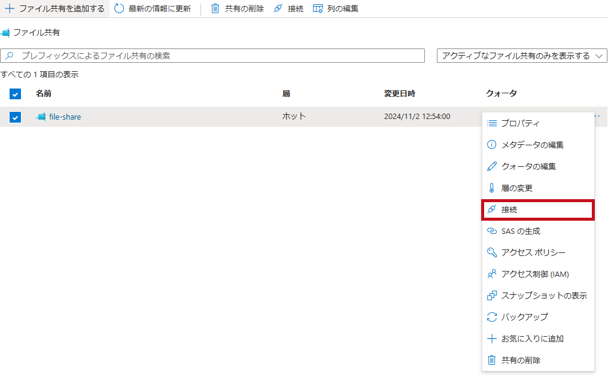Click the file share prefix search field
Screen dimensions: 608x375
[x=215, y=56]
